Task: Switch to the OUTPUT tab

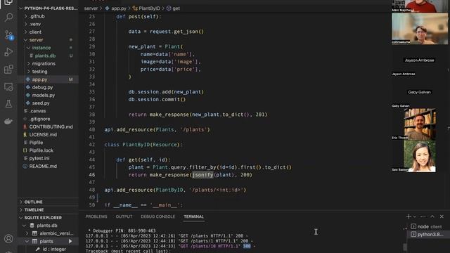Action: click(x=124, y=216)
